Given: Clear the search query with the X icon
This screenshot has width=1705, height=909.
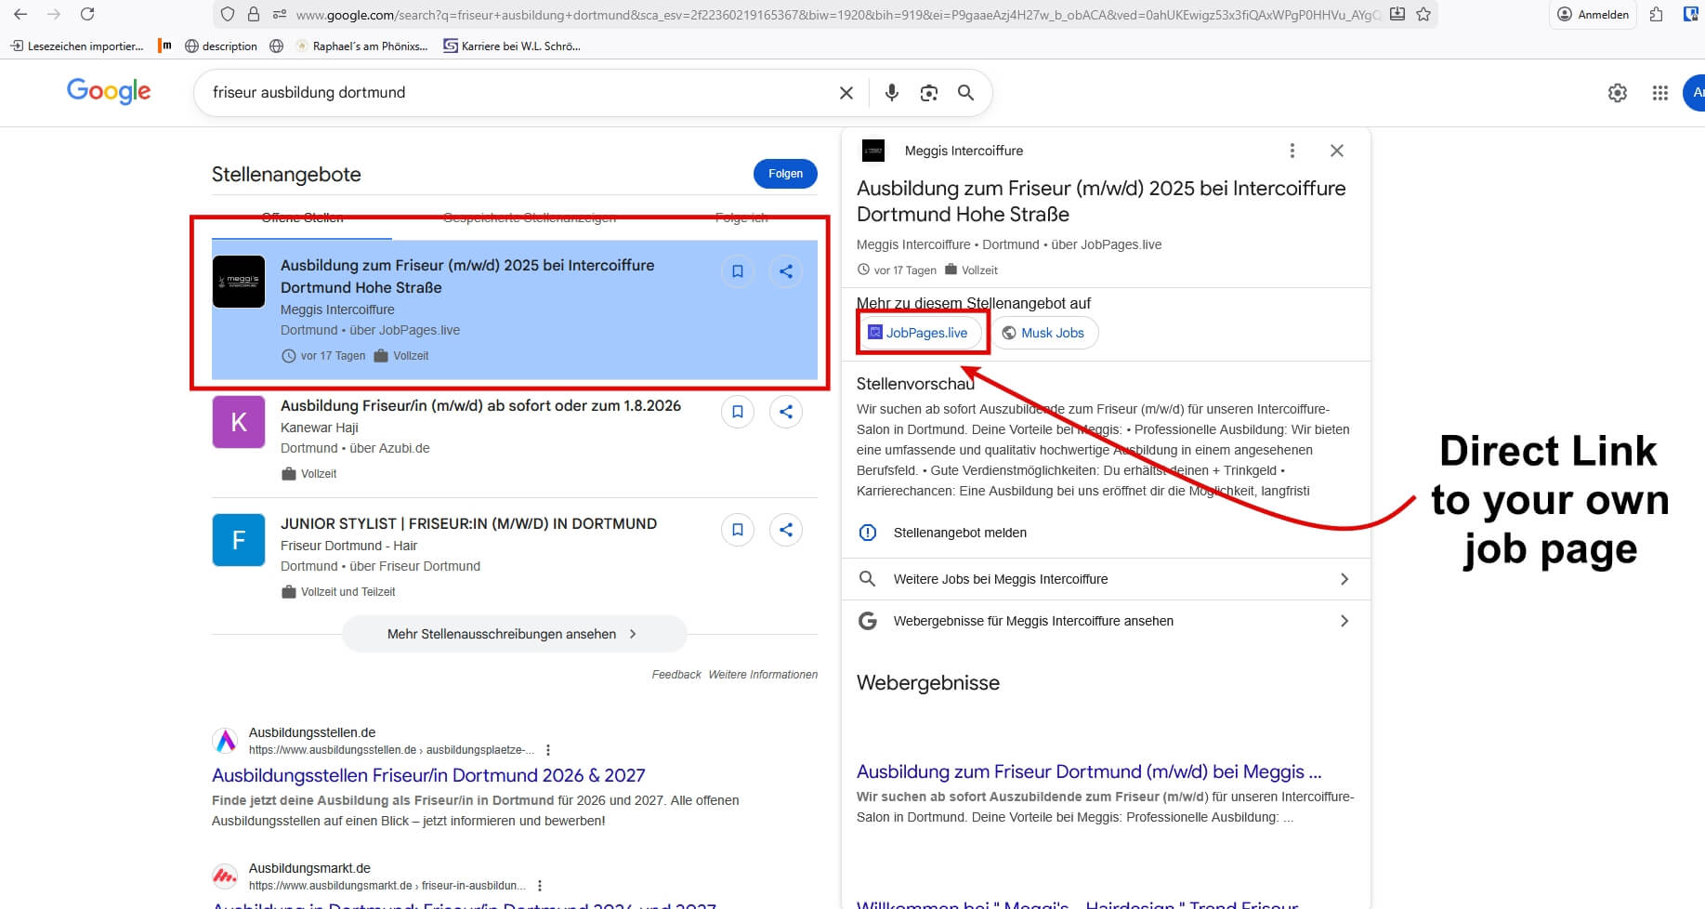Looking at the screenshot, I should (x=846, y=92).
